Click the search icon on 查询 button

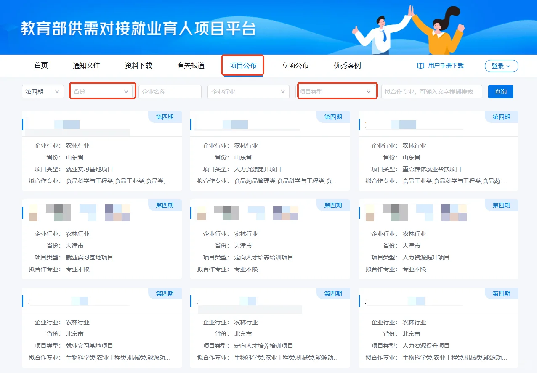[x=500, y=91]
